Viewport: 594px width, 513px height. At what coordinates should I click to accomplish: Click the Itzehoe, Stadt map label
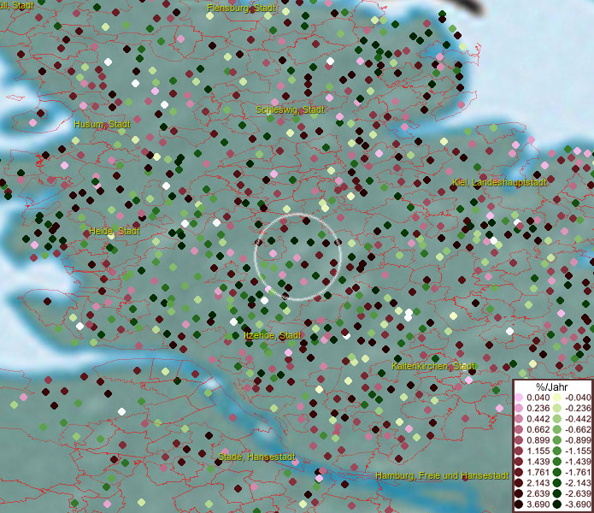pyautogui.click(x=273, y=336)
